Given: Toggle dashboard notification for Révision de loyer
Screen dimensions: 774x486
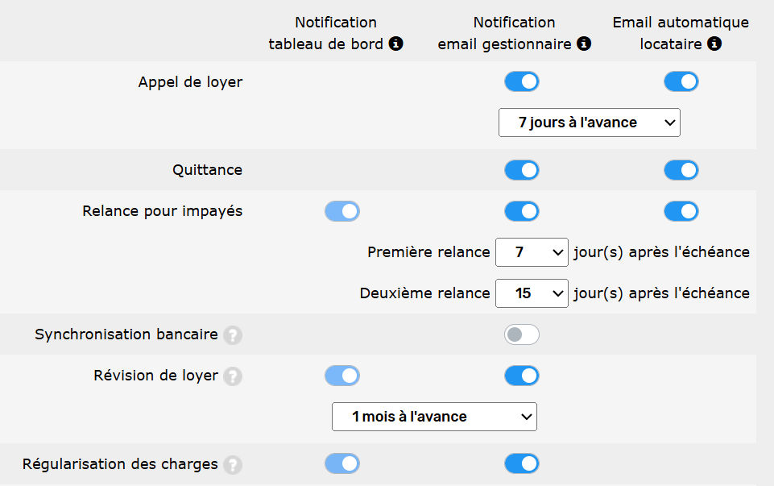Looking at the screenshot, I should 341,376.
